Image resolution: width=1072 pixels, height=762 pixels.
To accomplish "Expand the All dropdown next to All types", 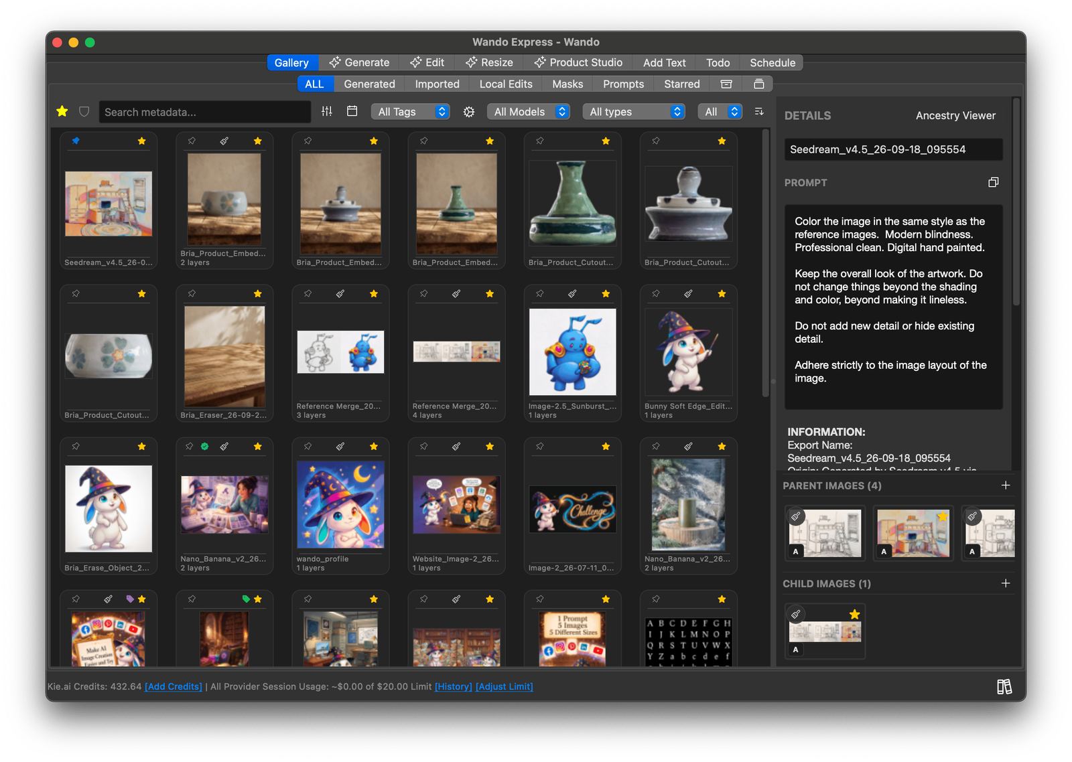I will tap(720, 112).
